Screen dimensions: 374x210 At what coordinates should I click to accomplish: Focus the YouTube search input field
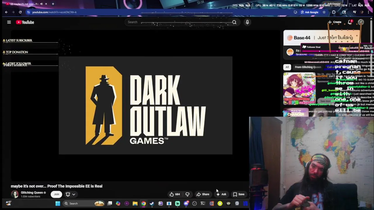click(x=178, y=22)
